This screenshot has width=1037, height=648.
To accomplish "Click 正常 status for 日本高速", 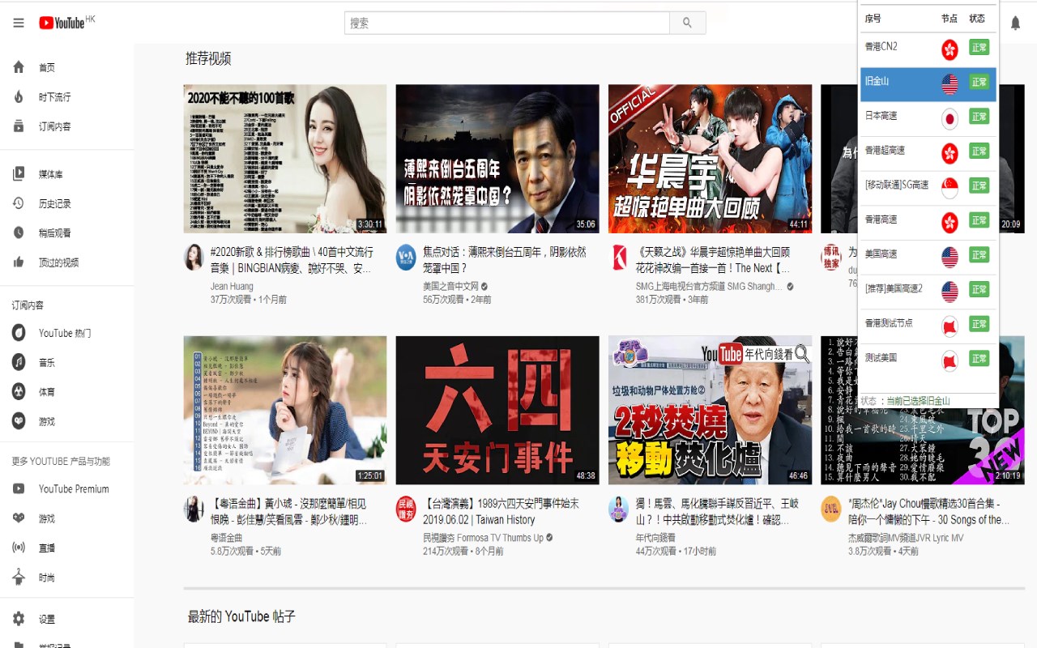I will click(979, 117).
